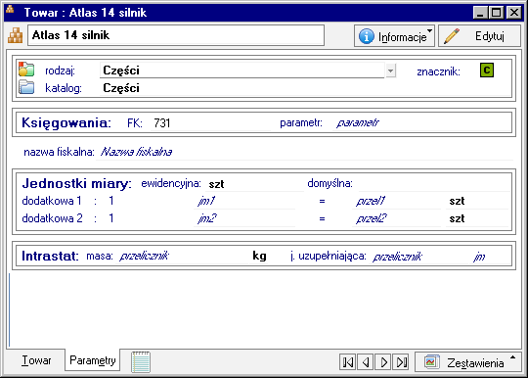Open the Zestawienia reports menu
528x378 pixels.
coord(468,362)
